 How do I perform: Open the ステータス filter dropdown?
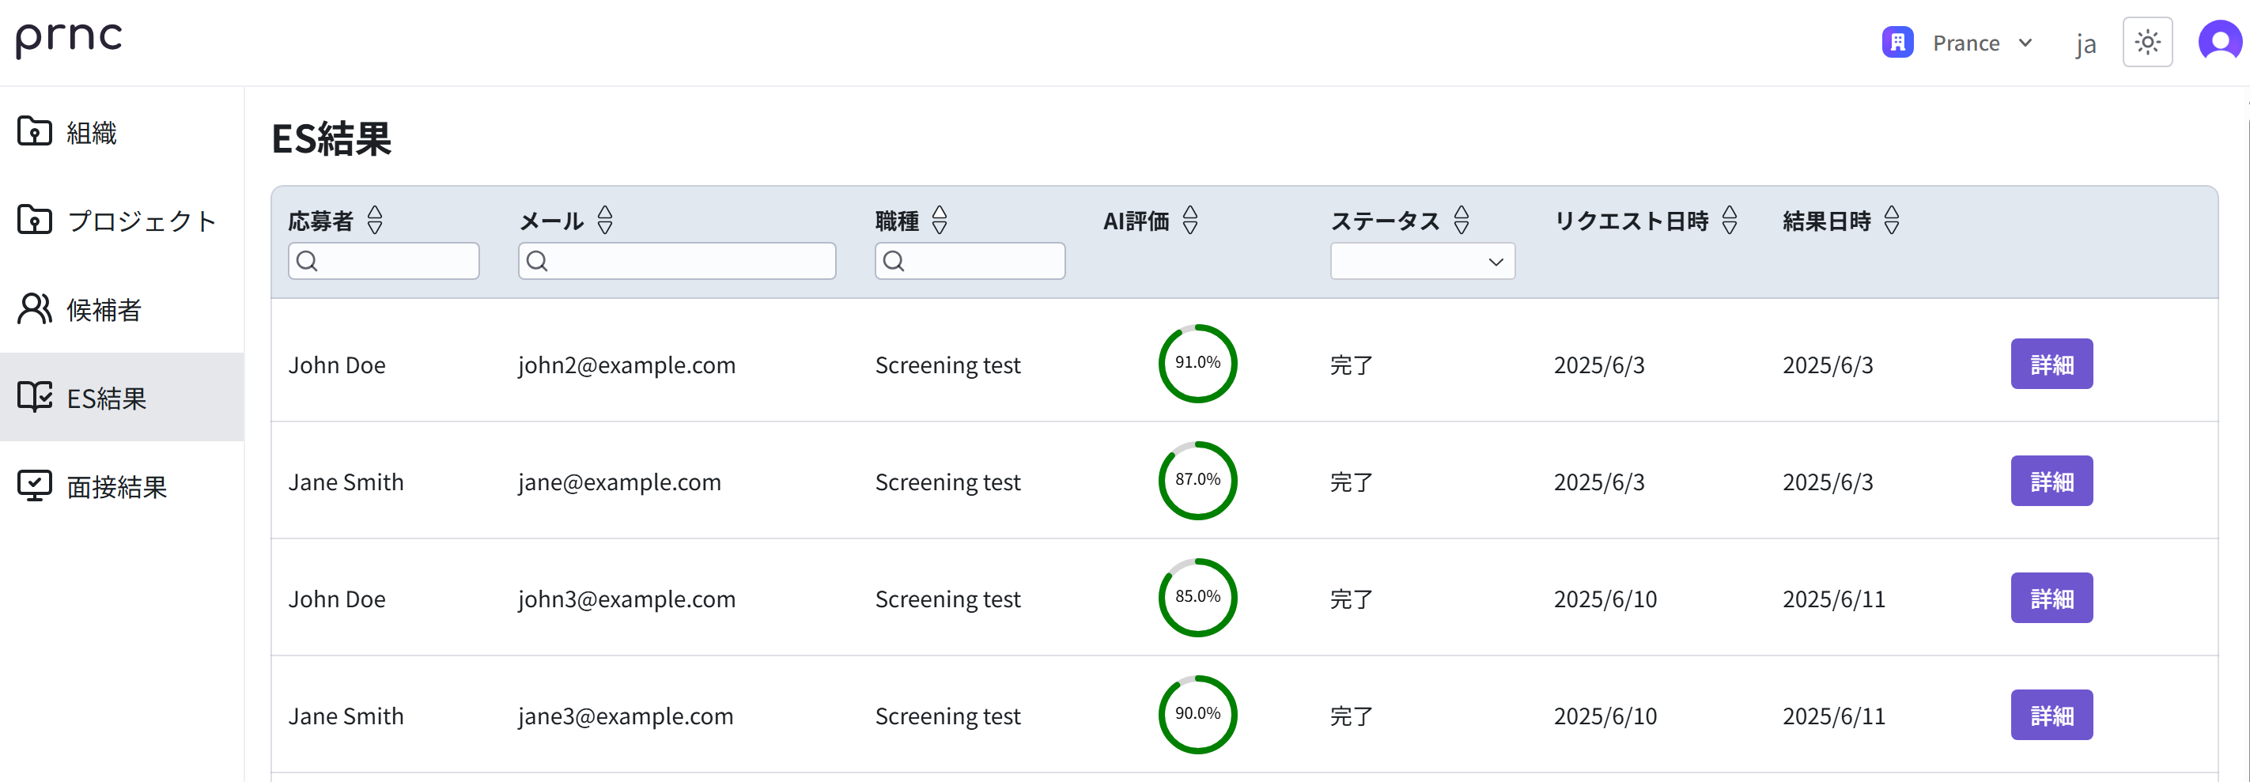click(1422, 260)
